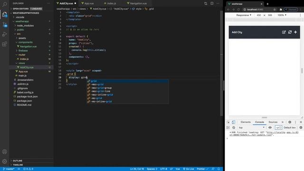Pick the -moz-inline-grid suggestion
Image resolution: width=304 pixels, height=171 pixels.
tap(128, 95)
